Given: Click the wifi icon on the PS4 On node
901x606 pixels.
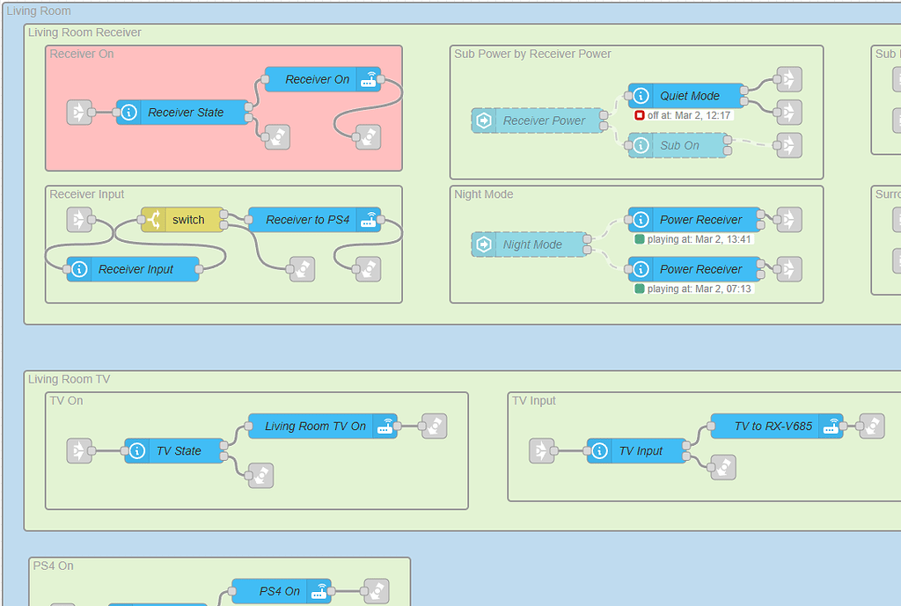Looking at the screenshot, I should pyautogui.click(x=320, y=591).
